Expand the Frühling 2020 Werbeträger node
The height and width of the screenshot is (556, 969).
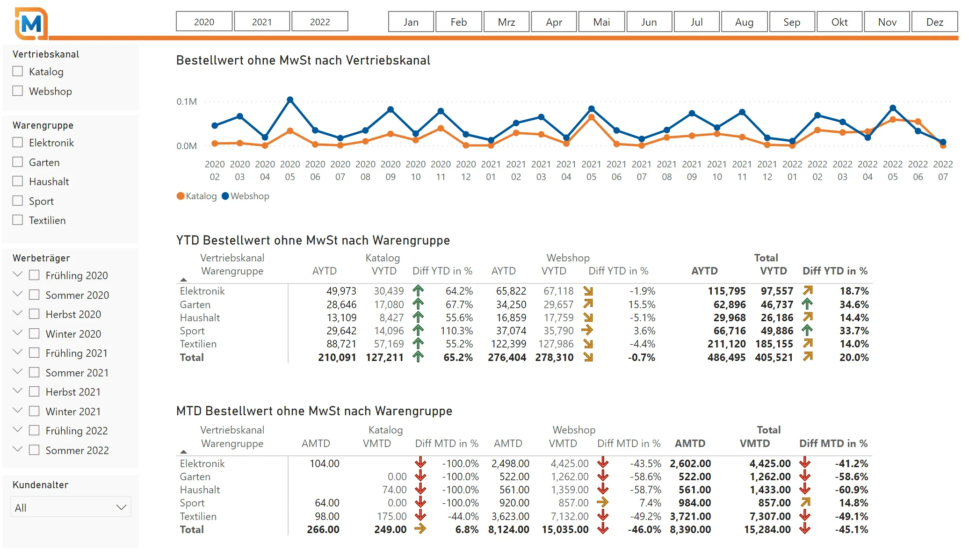[18, 274]
